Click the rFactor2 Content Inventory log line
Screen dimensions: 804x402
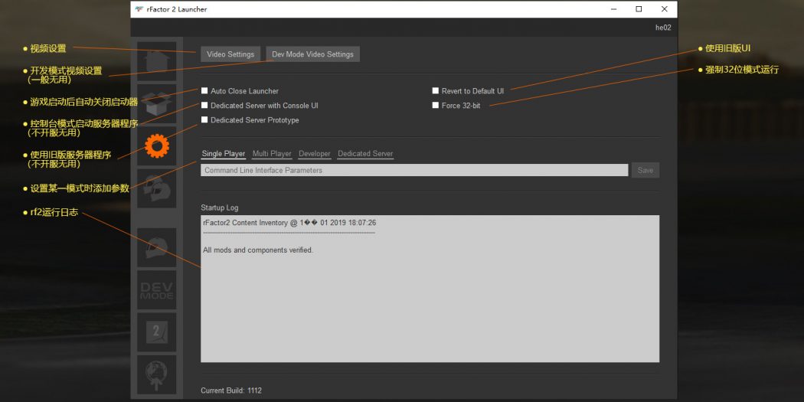pos(289,223)
